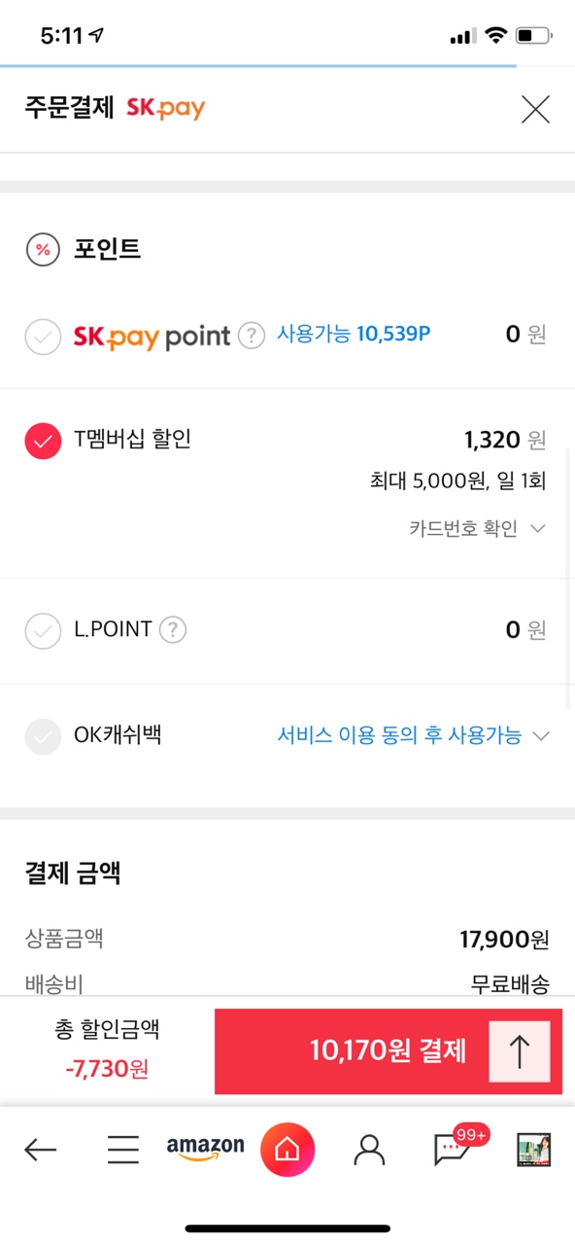Tap help icon next to L.POINT

tap(173, 630)
